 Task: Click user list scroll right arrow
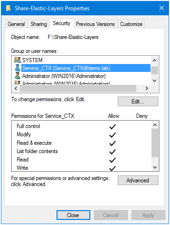click(x=147, y=88)
